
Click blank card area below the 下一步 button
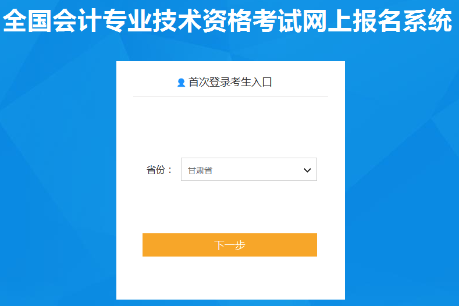pyautogui.click(x=230, y=278)
